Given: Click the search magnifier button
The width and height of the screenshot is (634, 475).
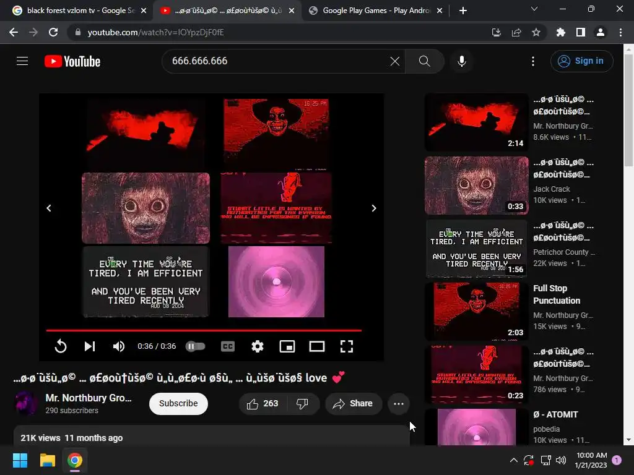Looking at the screenshot, I should coord(424,61).
